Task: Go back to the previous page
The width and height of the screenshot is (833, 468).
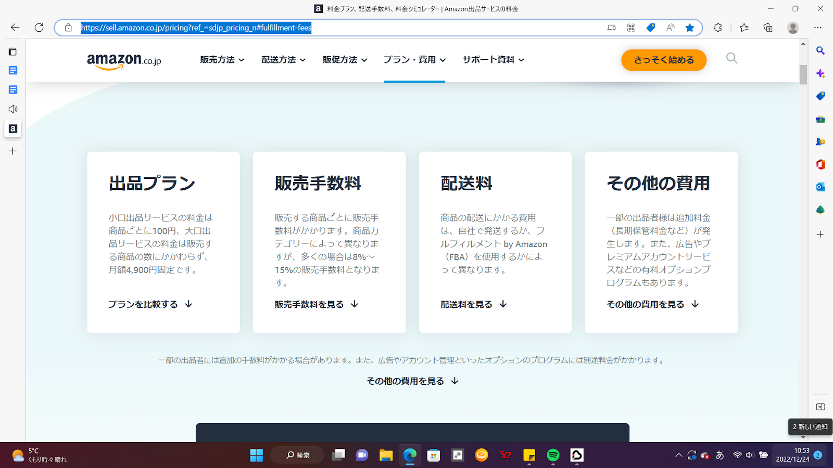Action: (15, 28)
